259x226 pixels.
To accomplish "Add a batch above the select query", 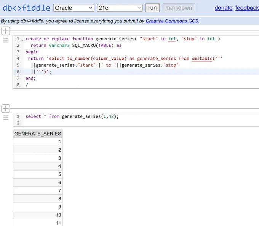I will click(x=6, y=108).
